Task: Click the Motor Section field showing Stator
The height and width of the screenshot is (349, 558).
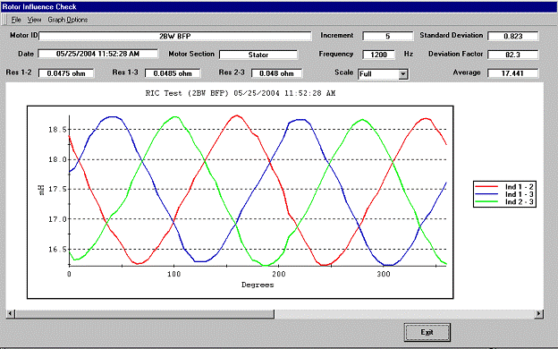Action: [x=258, y=55]
